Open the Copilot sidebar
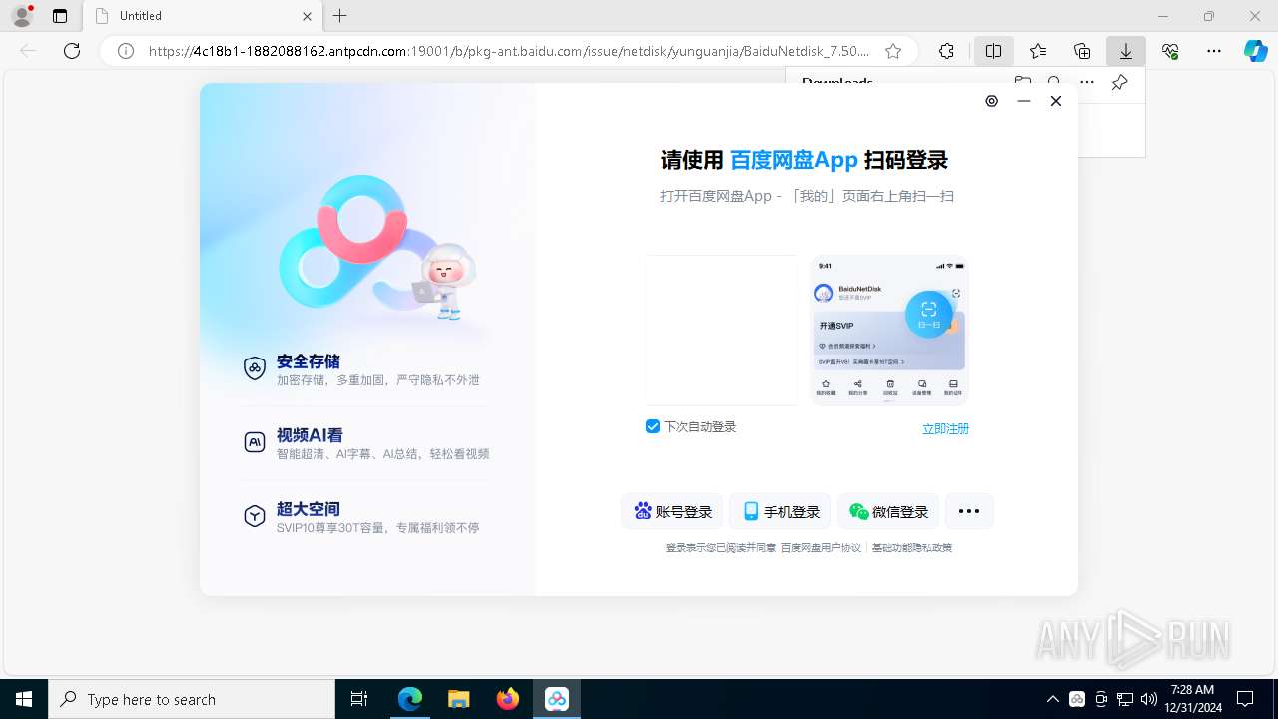 tap(1255, 51)
